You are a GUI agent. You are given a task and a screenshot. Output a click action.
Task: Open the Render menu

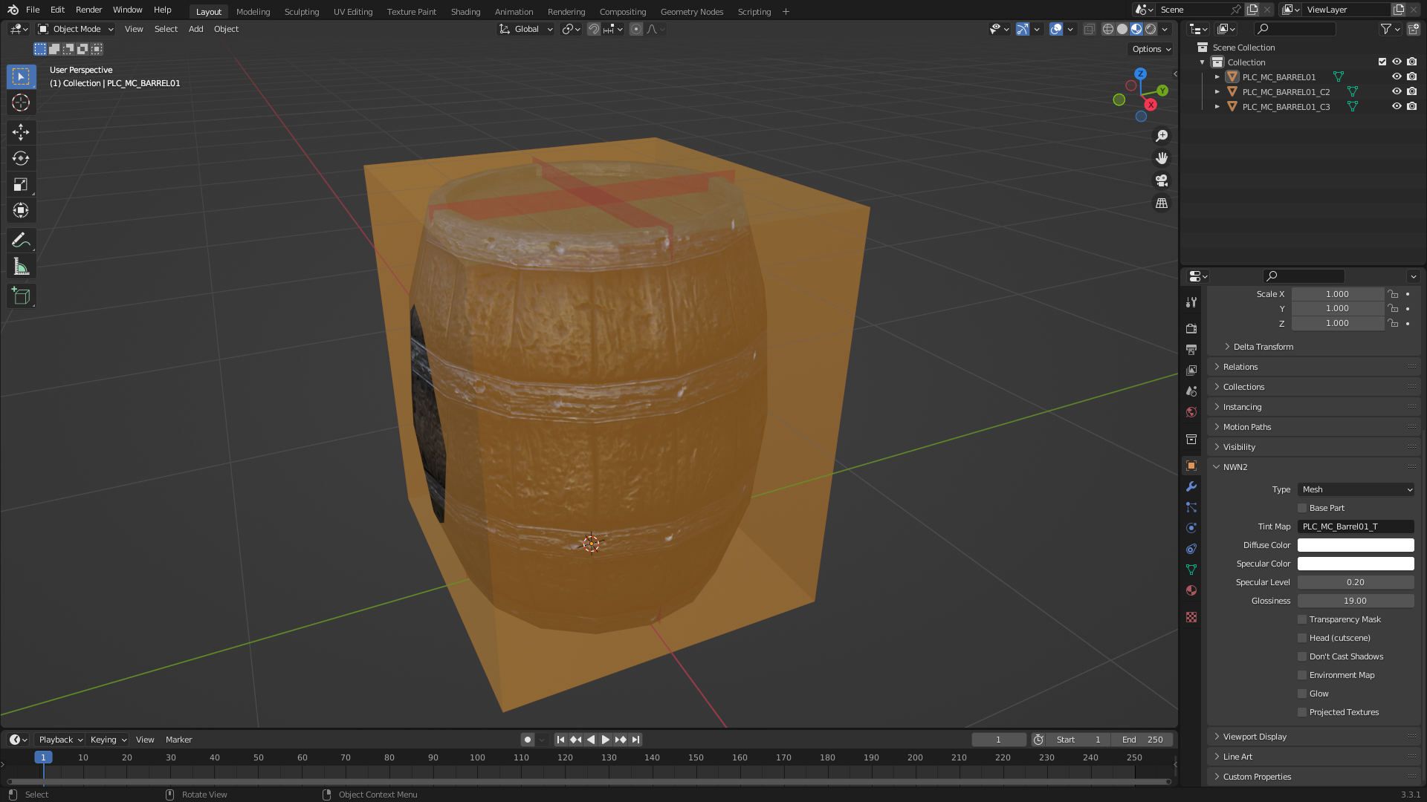coord(88,10)
